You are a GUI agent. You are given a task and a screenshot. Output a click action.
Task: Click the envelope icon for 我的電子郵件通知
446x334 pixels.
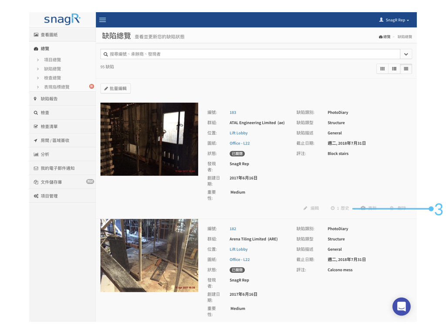point(36,168)
